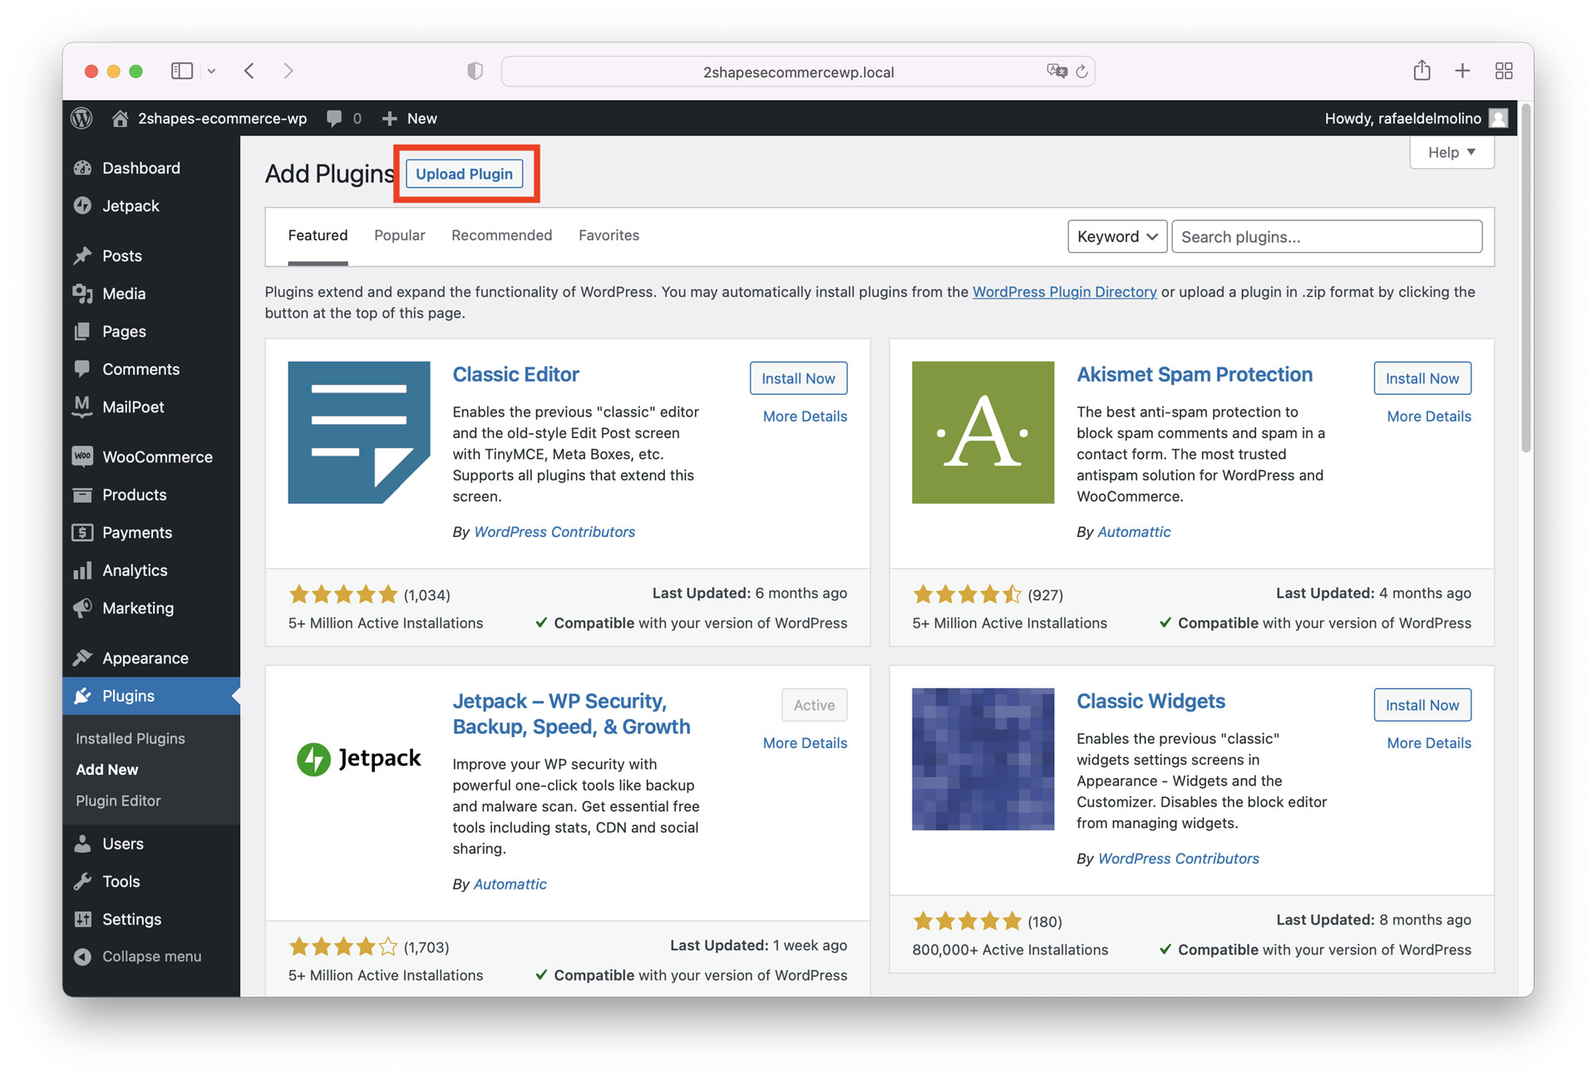The height and width of the screenshot is (1079, 1596).
Task: Click the plus New icon in admin bar
Action: [x=389, y=118]
